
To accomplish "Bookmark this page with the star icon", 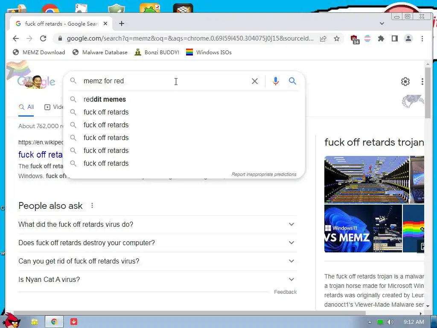I will click(x=337, y=38).
